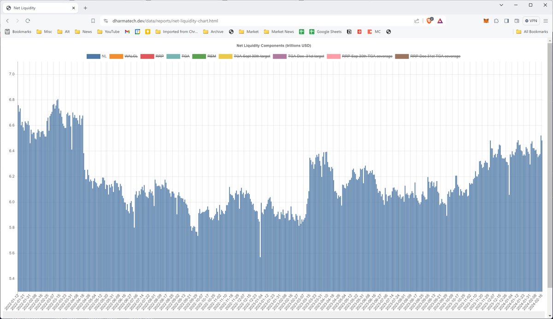
Task: Click the 6.8 y-axis label
Action: pyautogui.click(x=12, y=100)
